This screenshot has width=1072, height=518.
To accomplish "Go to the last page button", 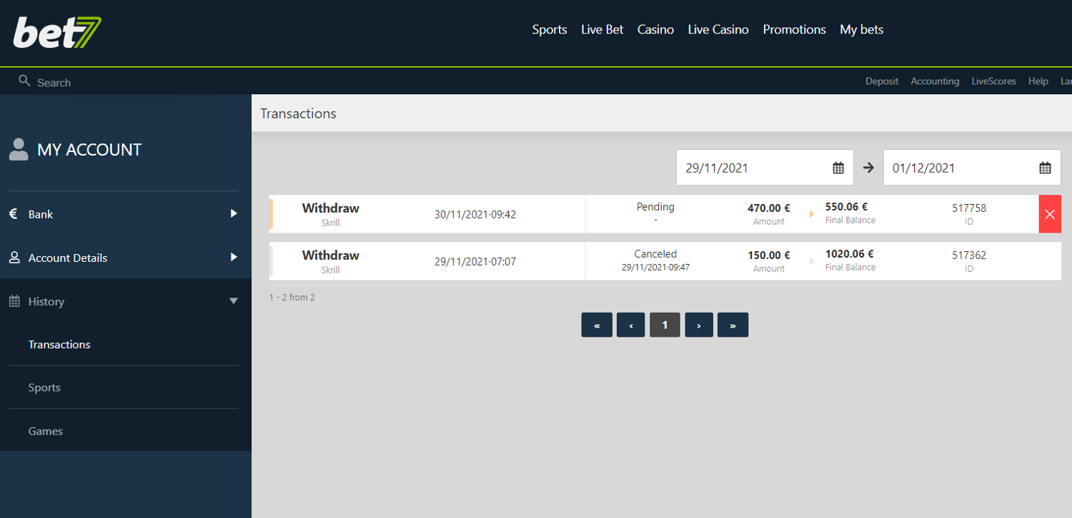I will coord(733,325).
